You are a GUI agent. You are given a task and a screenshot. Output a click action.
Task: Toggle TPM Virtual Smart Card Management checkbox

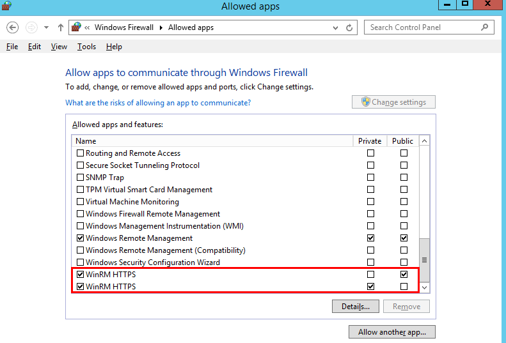coord(80,190)
